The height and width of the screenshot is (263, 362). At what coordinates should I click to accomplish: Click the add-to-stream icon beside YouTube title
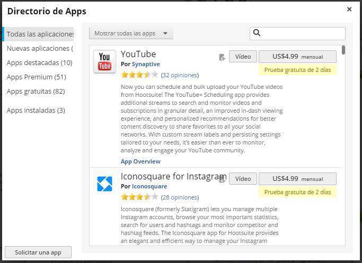(222, 57)
